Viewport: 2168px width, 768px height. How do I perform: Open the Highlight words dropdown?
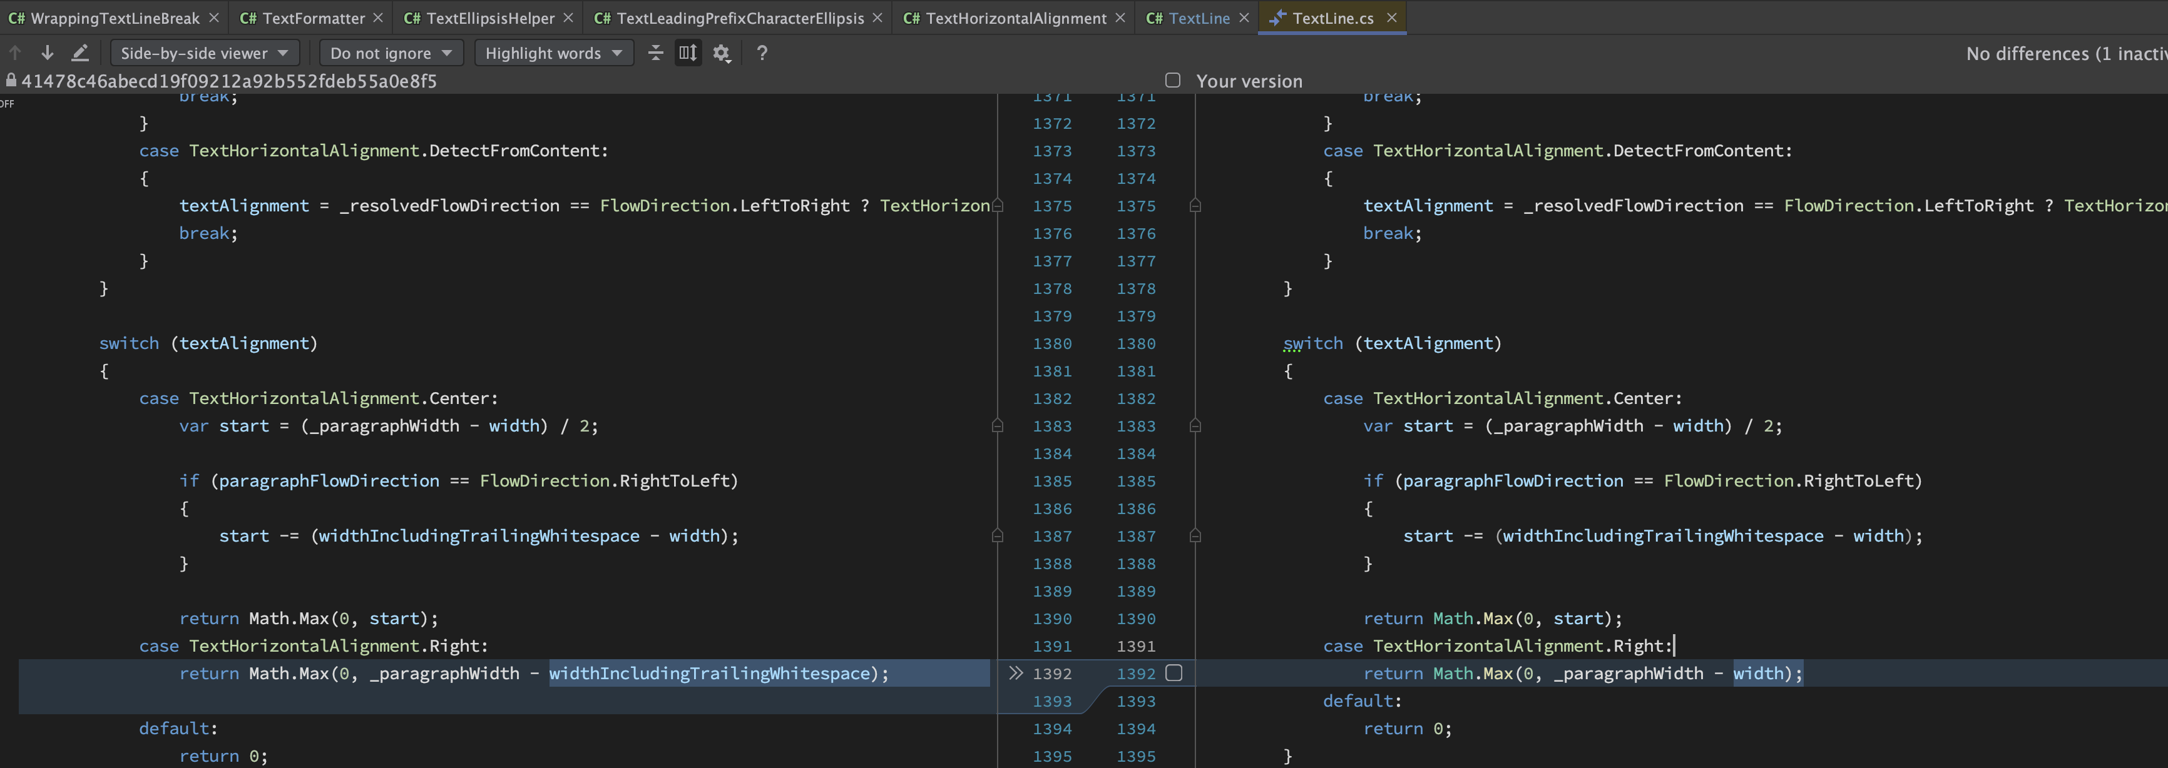pyautogui.click(x=553, y=52)
